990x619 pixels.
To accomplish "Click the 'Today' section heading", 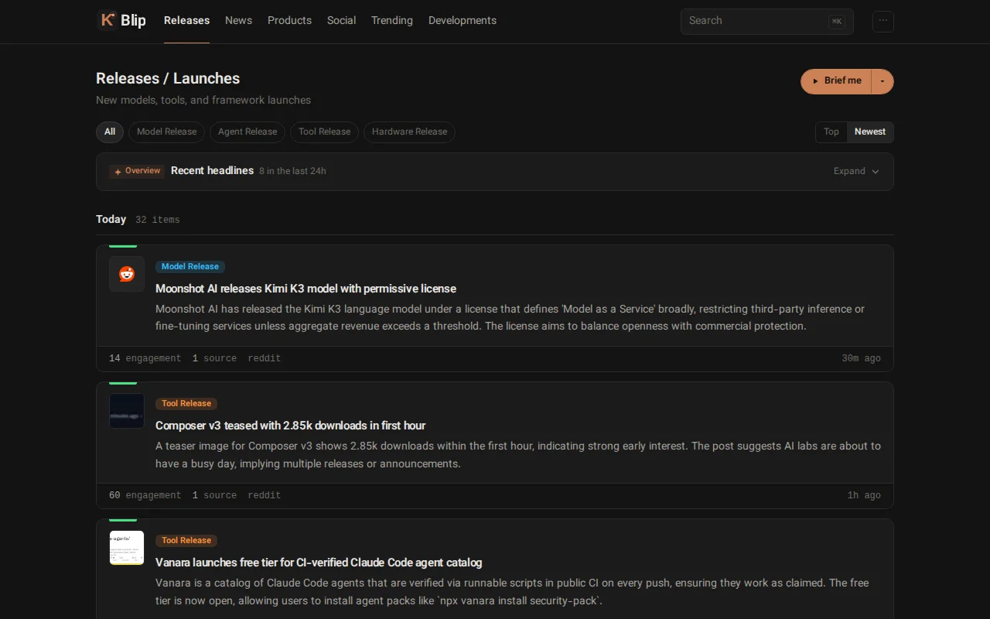I will click(111, 220).
